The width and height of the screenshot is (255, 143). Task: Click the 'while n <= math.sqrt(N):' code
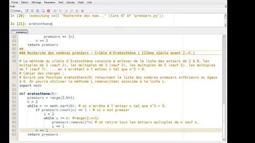[52, 106]
